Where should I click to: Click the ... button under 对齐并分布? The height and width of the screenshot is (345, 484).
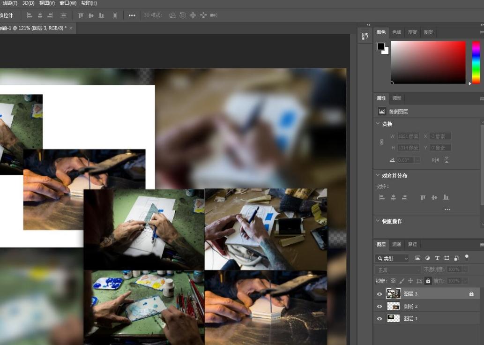447,209
